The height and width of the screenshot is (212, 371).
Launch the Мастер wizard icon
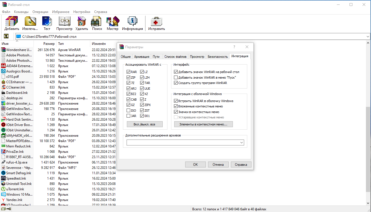pyautogui.click(x=112, y=21)
